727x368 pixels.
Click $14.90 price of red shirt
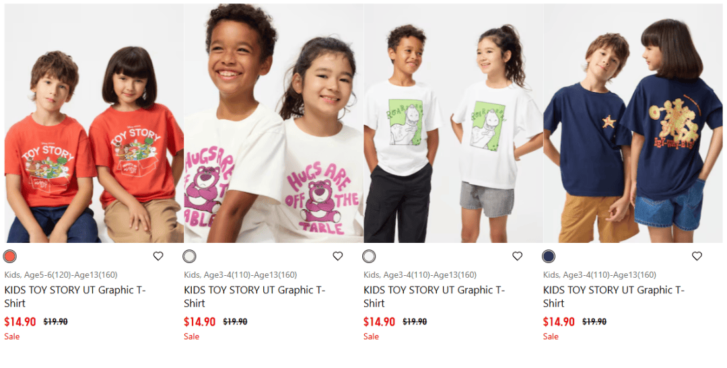pos(20,322)
